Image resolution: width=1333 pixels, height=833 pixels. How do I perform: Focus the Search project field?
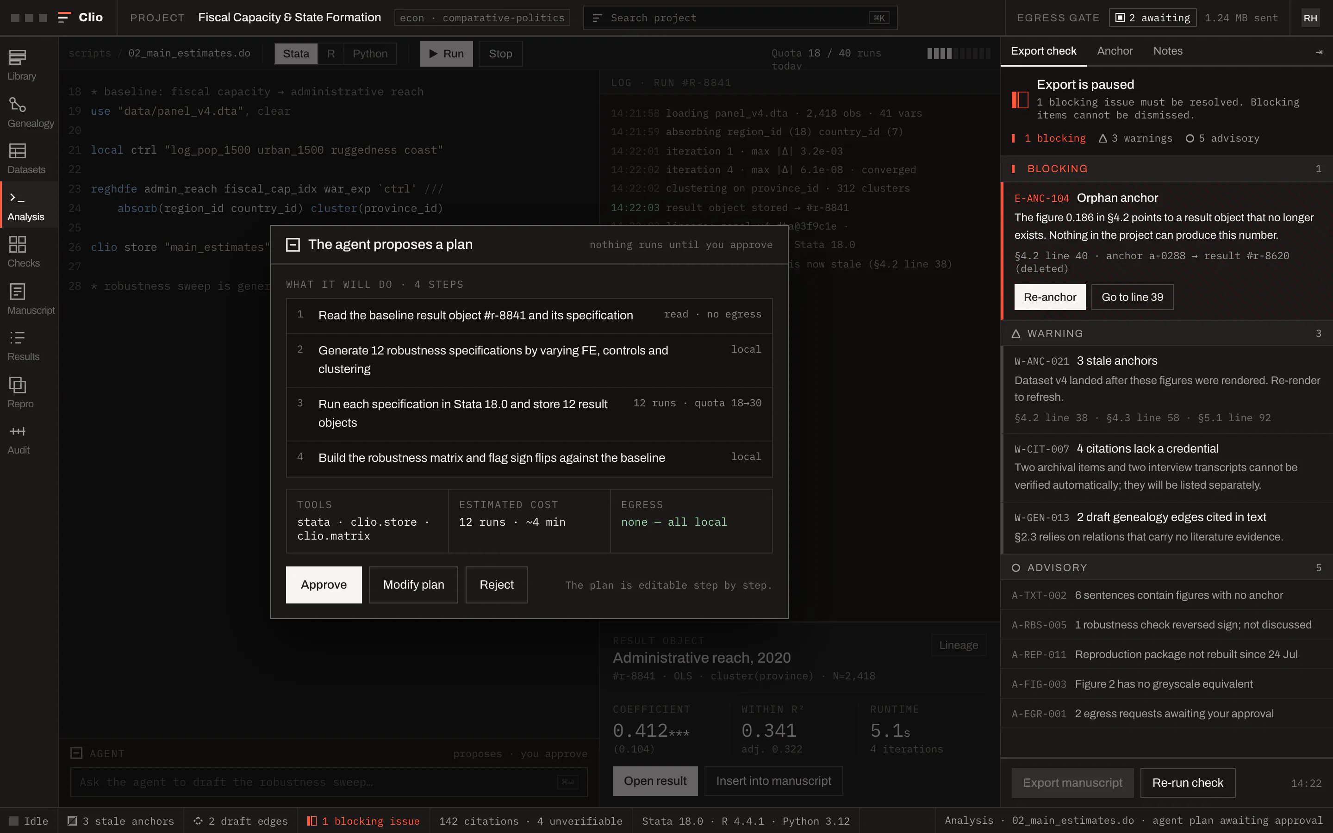point(740,18)
